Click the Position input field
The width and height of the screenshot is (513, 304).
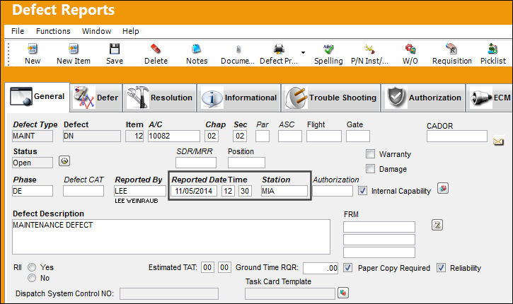[x=246, y=163]
